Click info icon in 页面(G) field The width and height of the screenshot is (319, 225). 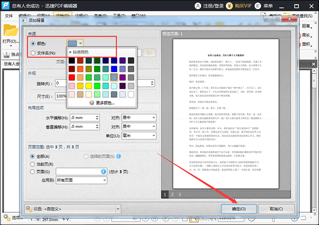coord(103,172)
